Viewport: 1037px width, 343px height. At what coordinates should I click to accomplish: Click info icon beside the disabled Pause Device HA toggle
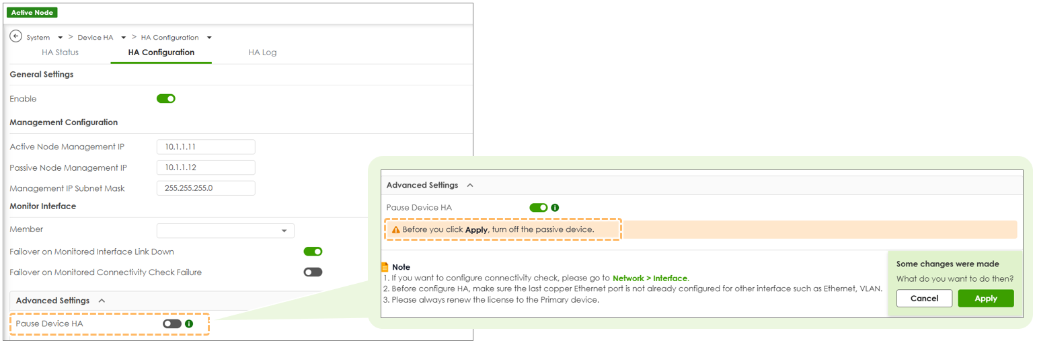tap(189, 323)
